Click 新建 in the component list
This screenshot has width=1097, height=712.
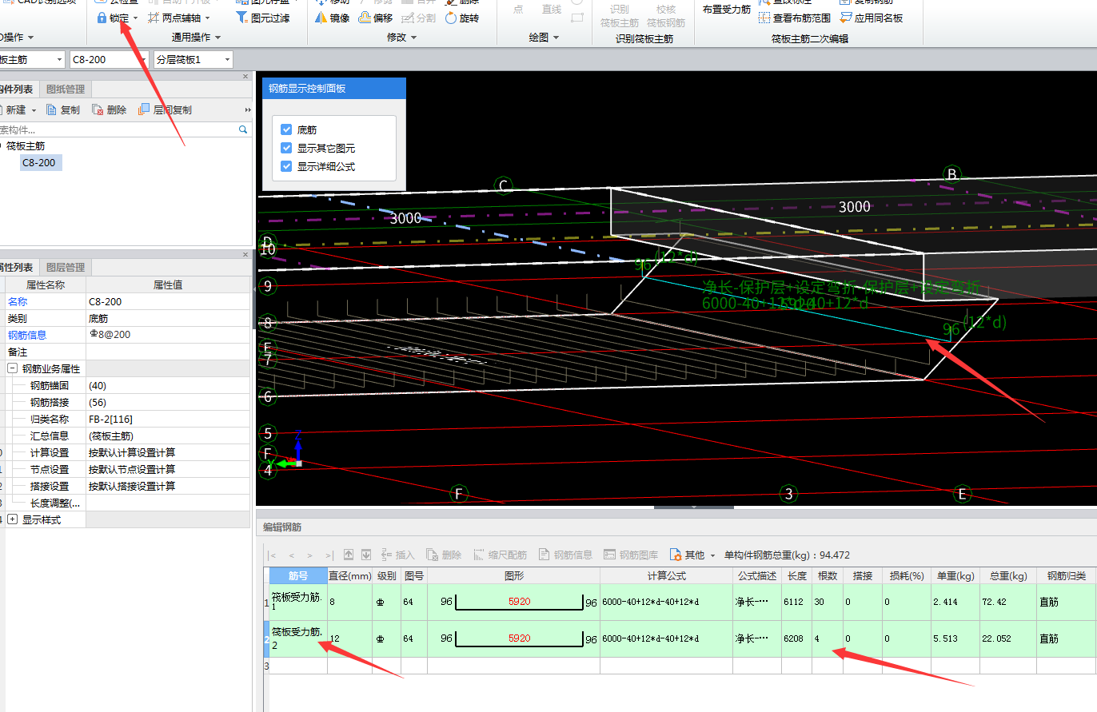click(16, 110)
